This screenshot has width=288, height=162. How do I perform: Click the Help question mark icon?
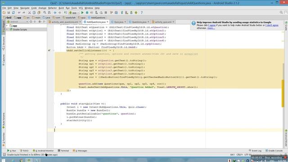142,13
